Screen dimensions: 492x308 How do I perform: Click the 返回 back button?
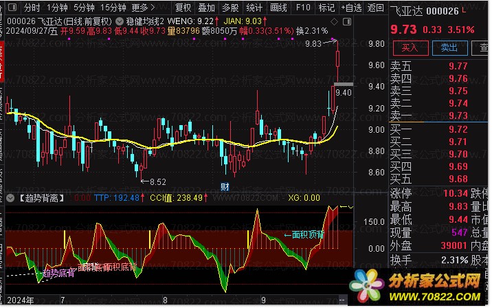tap(376, 8)
